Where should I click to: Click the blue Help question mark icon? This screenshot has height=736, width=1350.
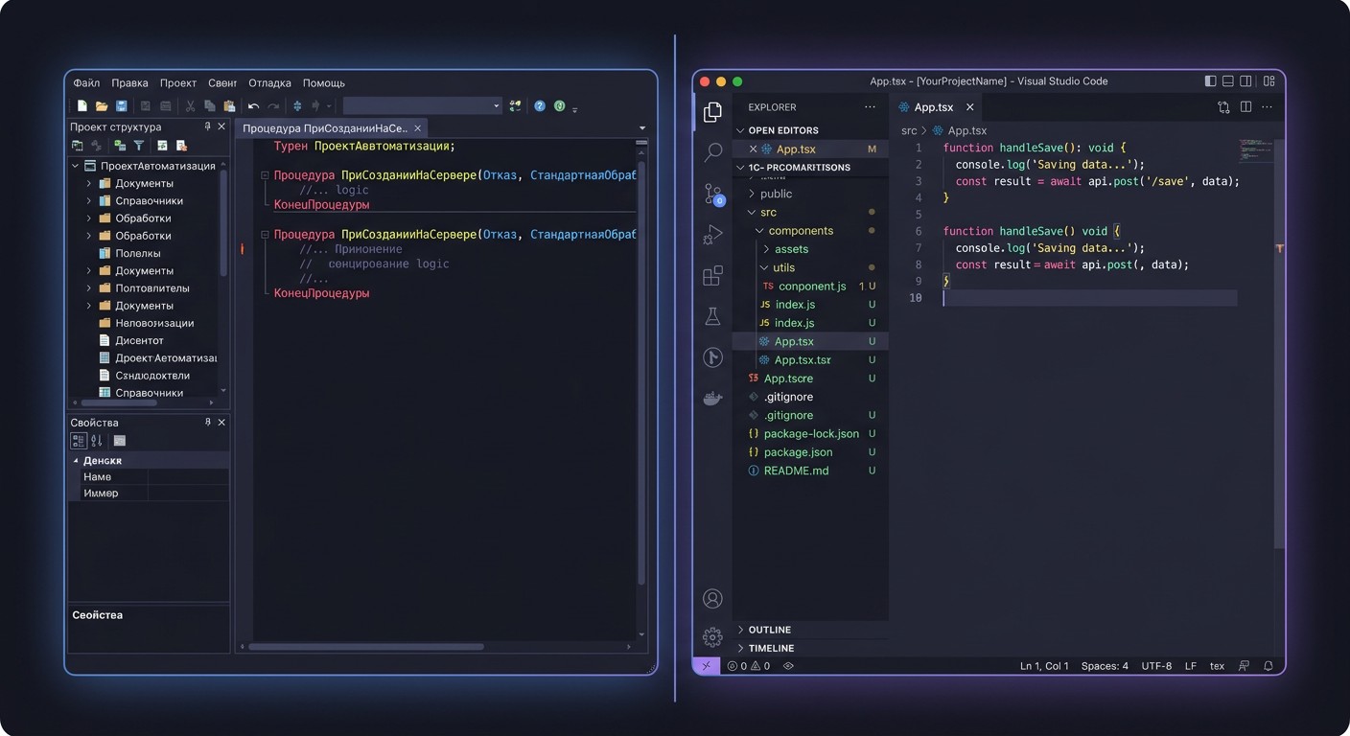[x=540, y=106]
